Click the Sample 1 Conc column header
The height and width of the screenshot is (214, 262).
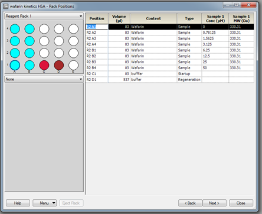pos(215,18)
